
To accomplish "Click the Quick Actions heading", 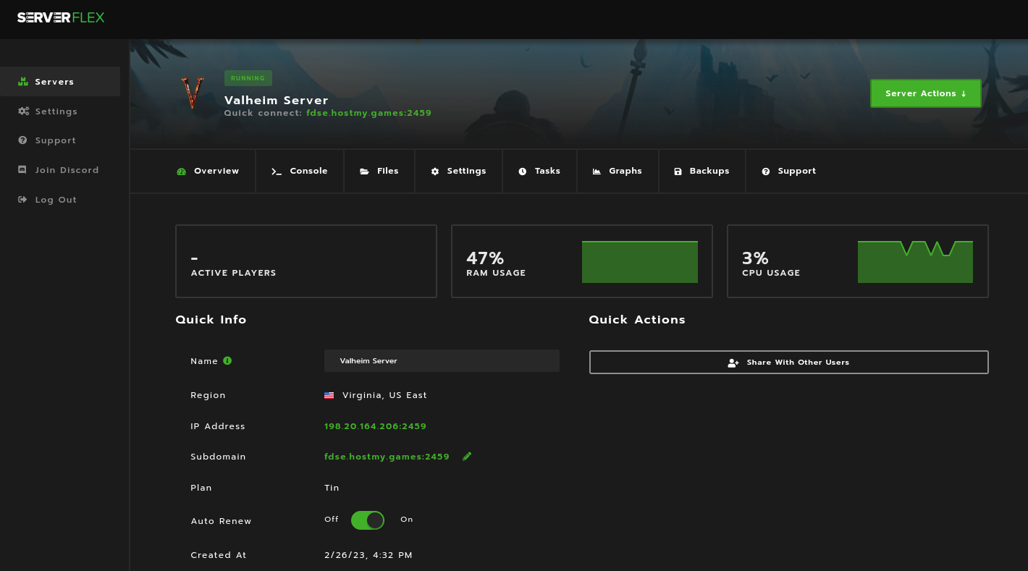I will point(637,320).
